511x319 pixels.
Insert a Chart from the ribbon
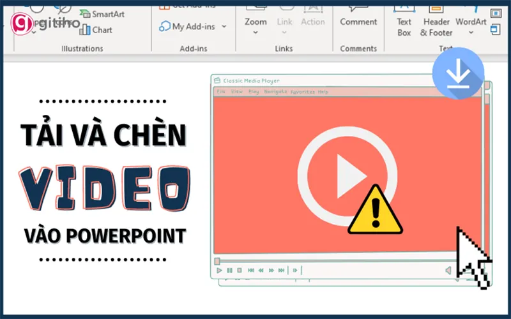[96, 30]
